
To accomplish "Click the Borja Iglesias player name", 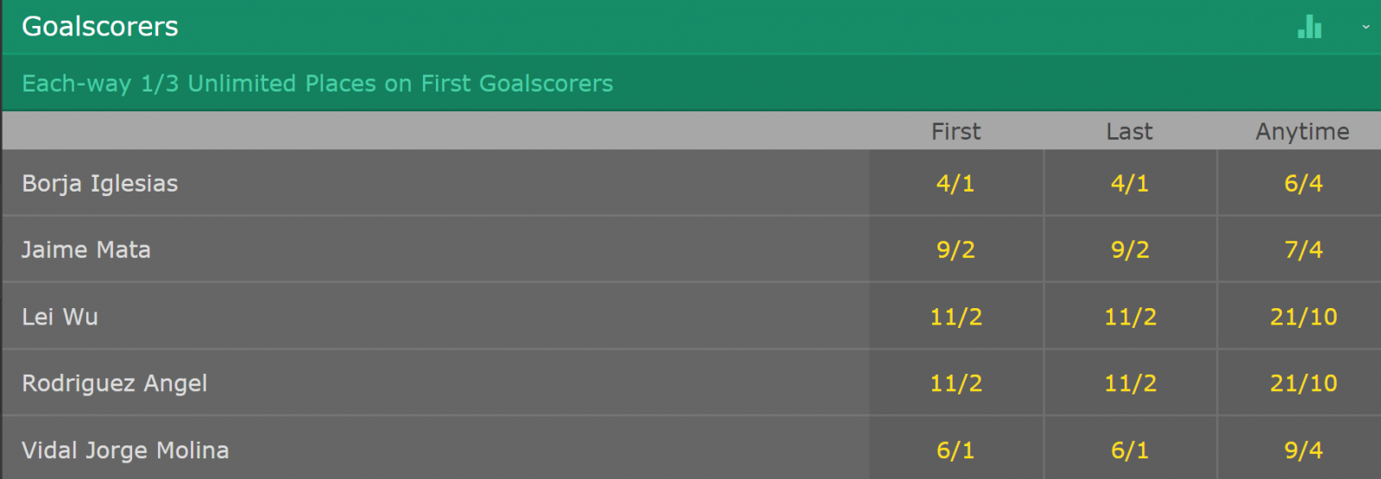I will (x=100, y=184).
